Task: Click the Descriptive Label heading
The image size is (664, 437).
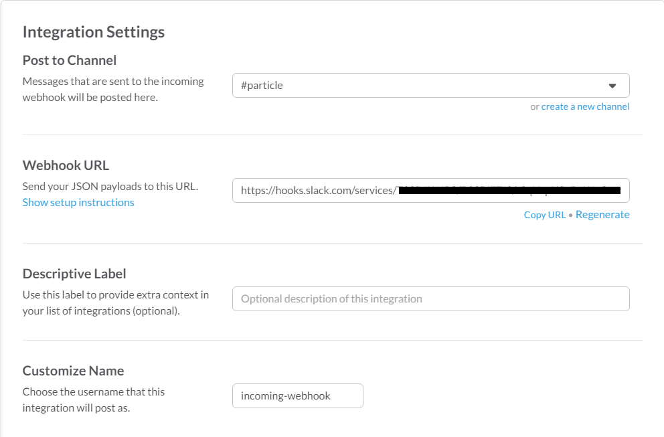Action: pos(74,274)
